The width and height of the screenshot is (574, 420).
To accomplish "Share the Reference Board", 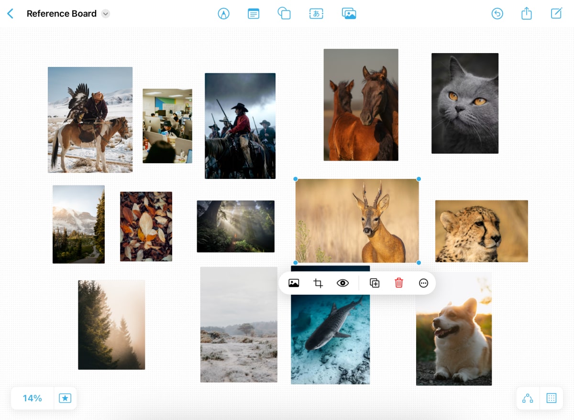I will coord(526,14).
